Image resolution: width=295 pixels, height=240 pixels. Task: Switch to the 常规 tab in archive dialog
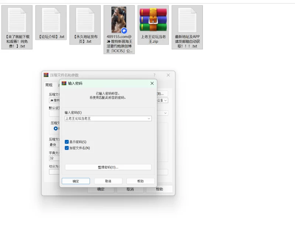coord(49,85)
